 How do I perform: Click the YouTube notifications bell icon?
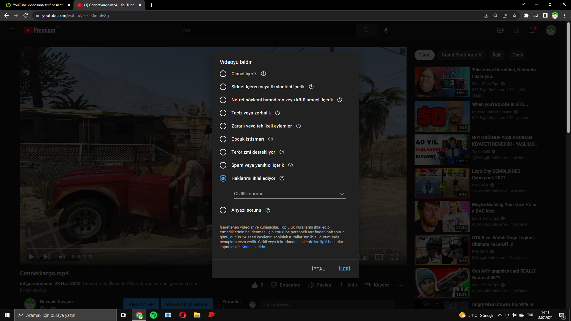532,30
